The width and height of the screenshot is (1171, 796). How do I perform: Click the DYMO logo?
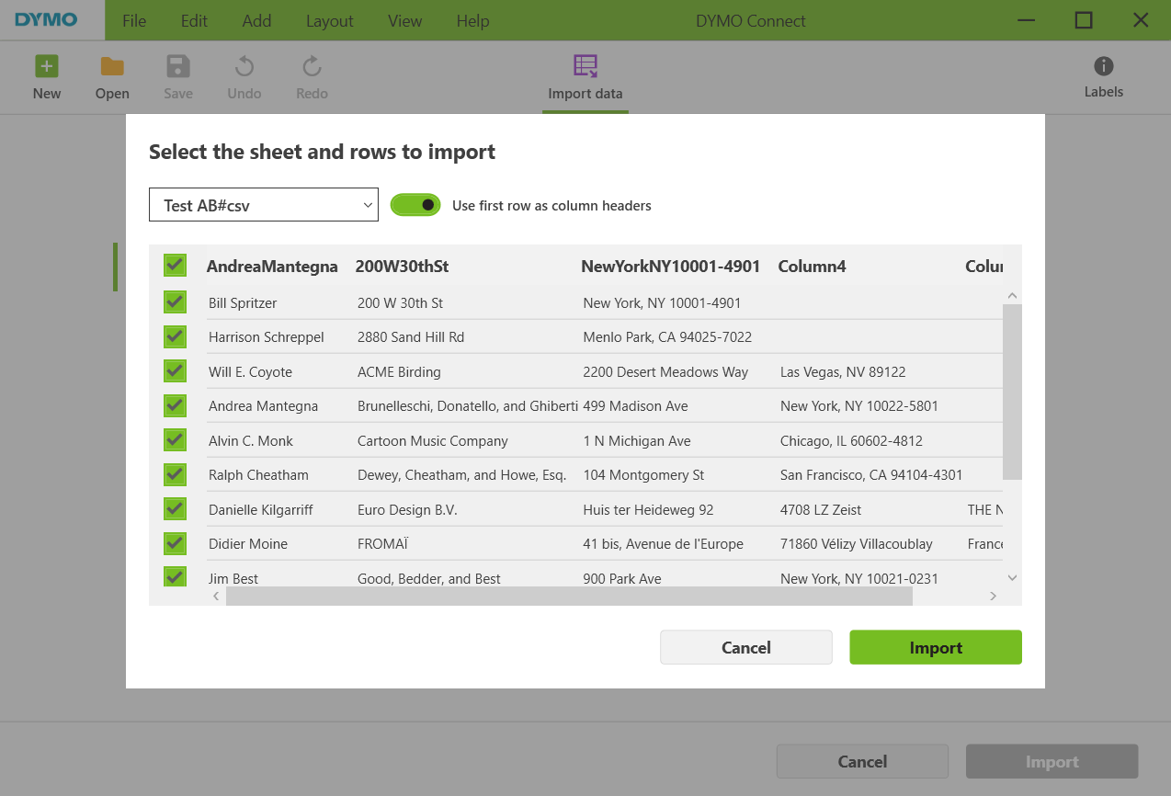pos(47,20)
